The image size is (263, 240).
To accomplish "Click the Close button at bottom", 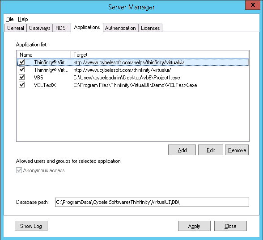I will coord(230,226).
